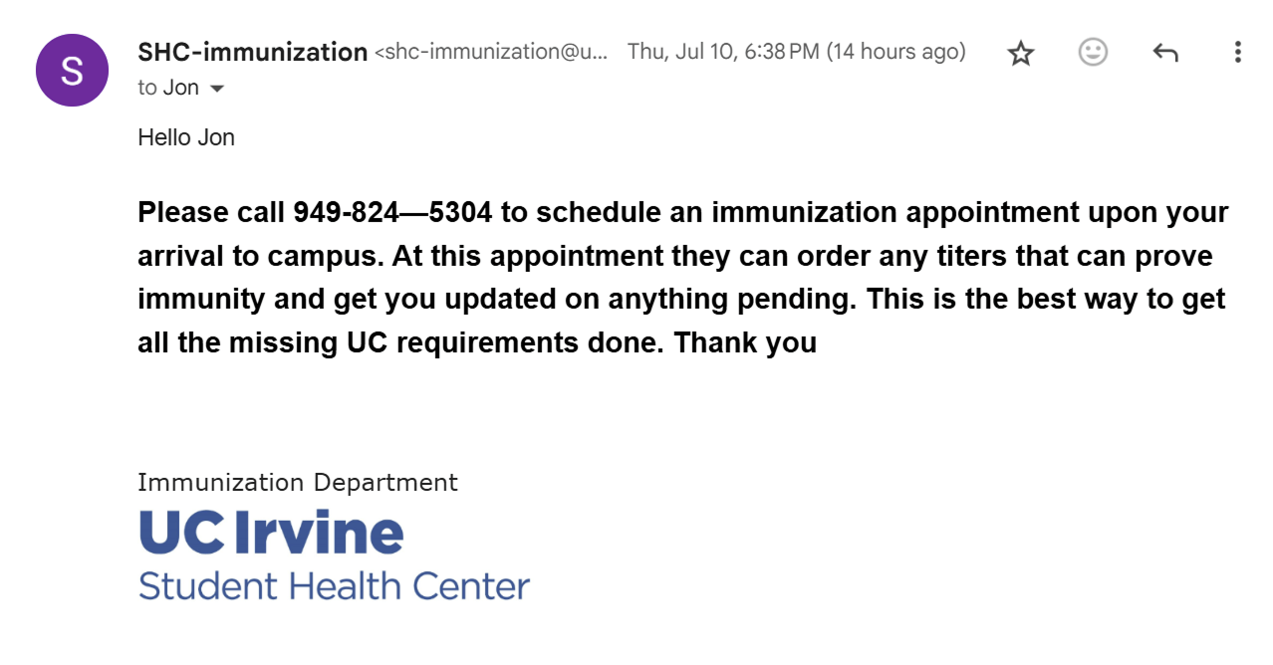Click the "to Jon" recipient label
This screenshot has height=665, width=1273.
point(168,88)
